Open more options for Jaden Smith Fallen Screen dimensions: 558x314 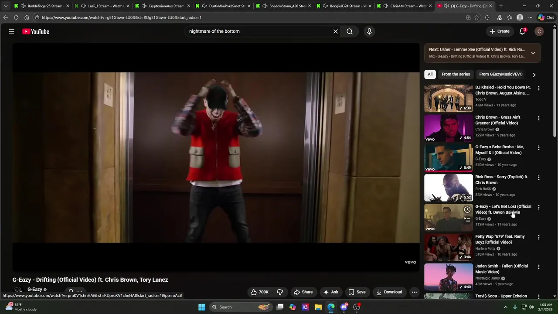(x=539, y=267)
